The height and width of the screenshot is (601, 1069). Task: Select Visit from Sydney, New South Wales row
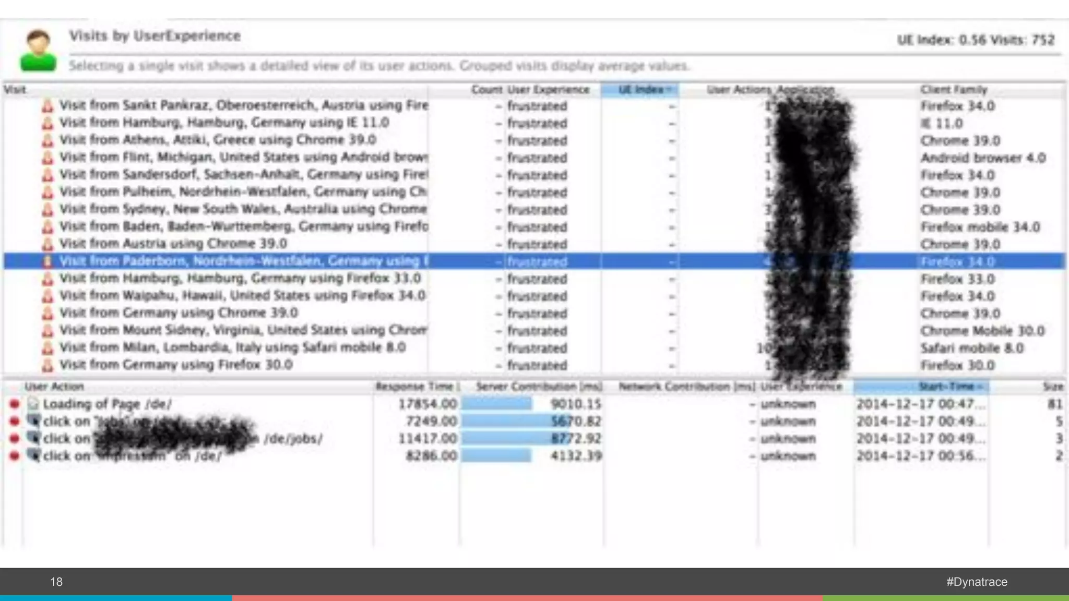534,209
